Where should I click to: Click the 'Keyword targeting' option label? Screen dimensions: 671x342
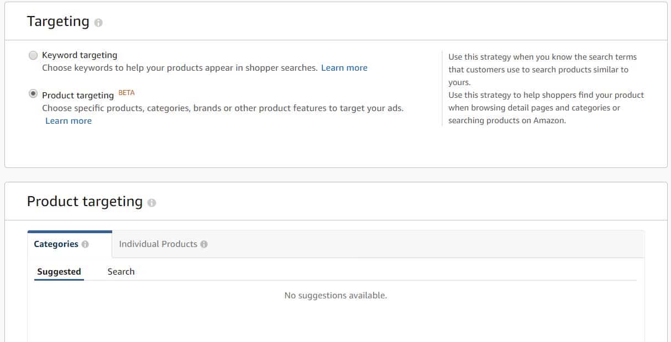[80, 55]
